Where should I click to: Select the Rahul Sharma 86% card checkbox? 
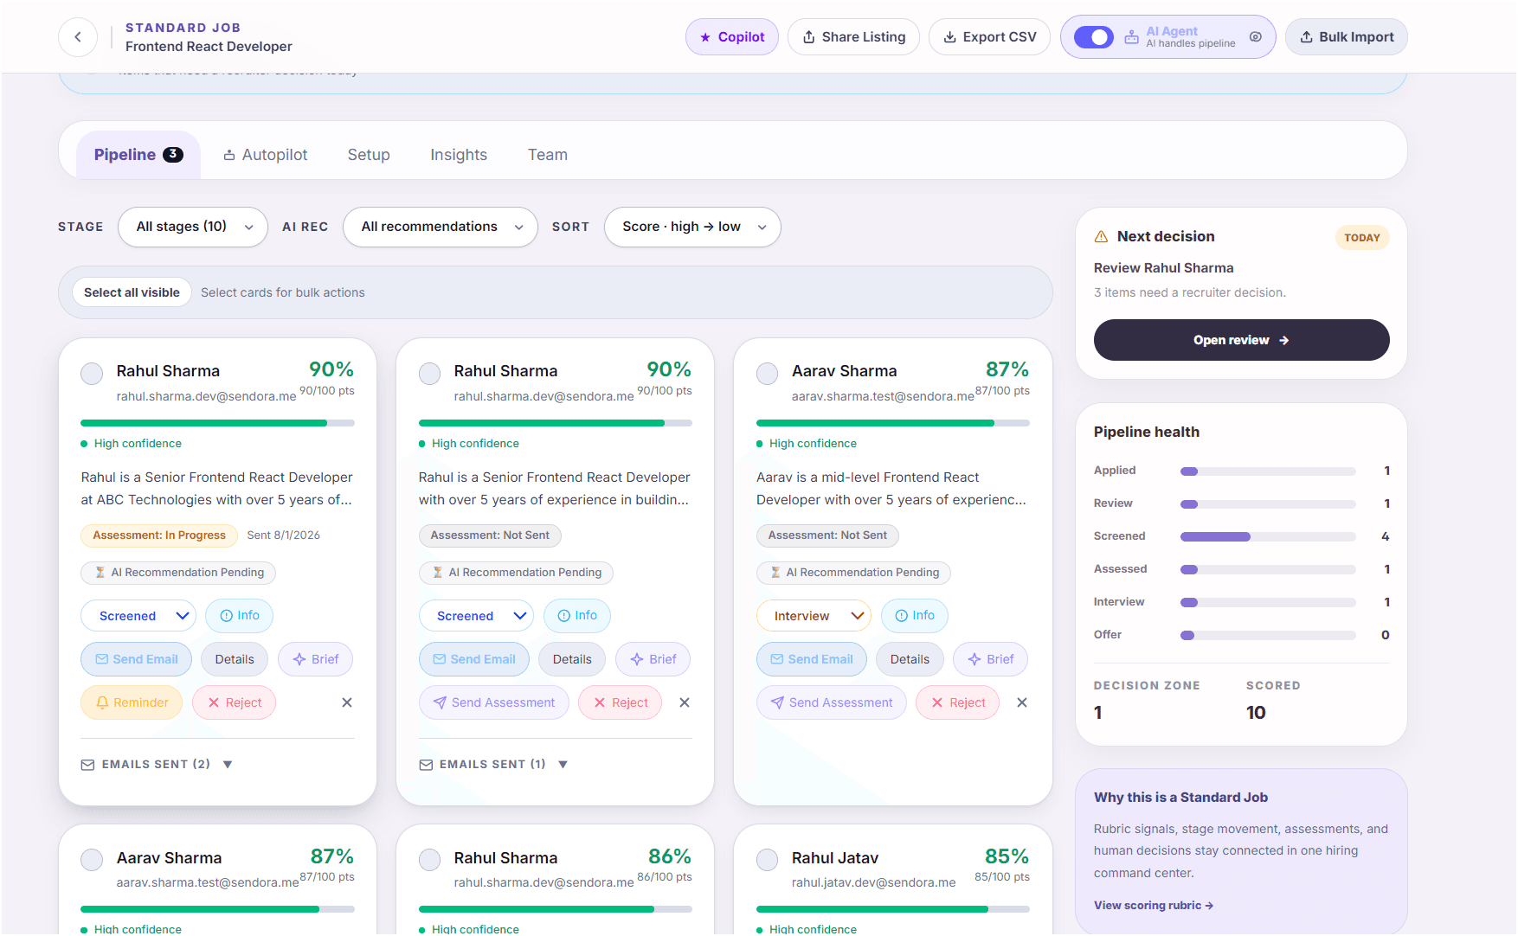click(x=429, y=860)
